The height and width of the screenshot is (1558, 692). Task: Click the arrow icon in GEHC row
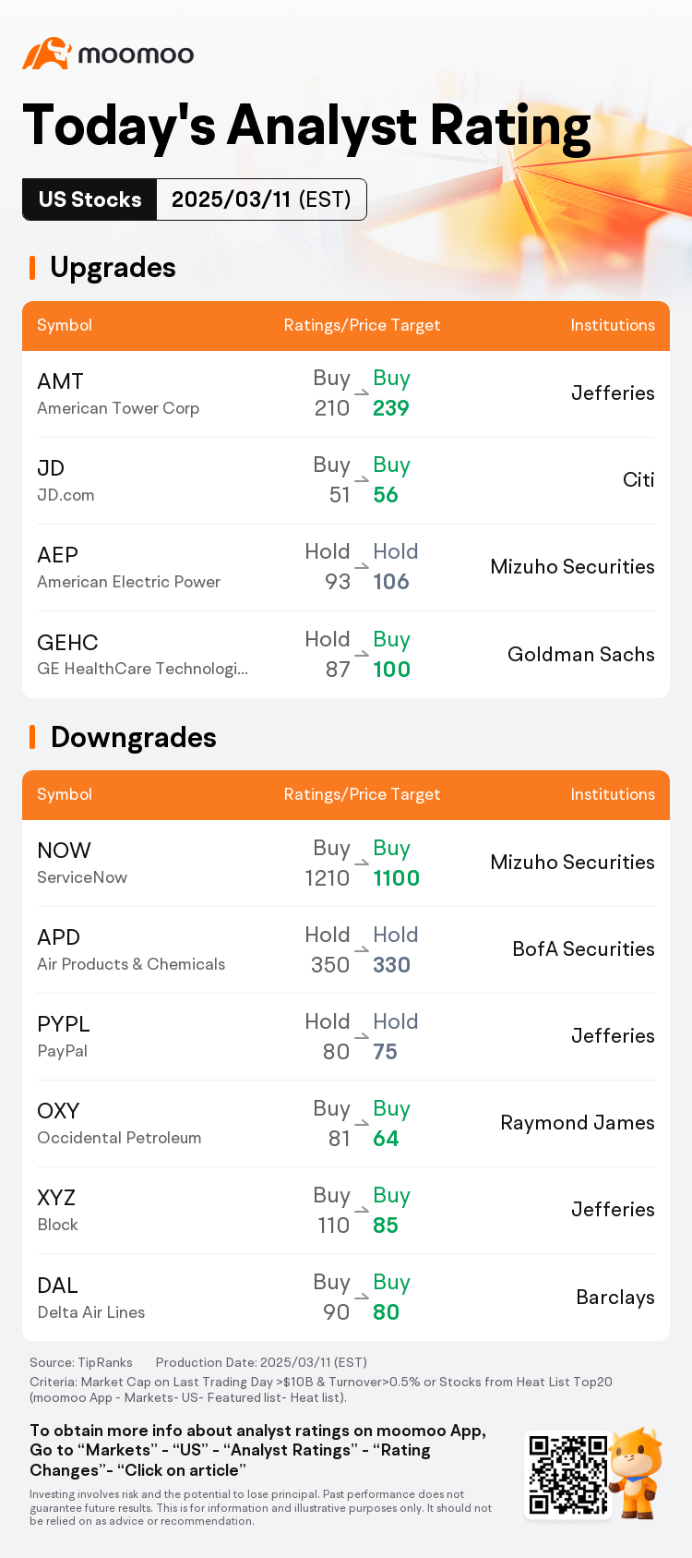click(x=362, y=654)
